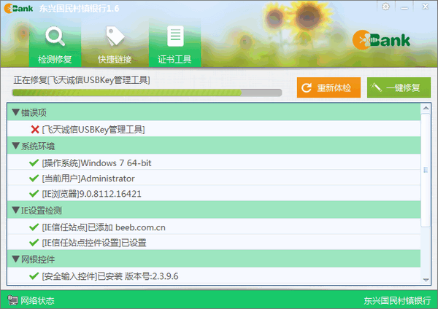
Task: Click the green check beside 安全输入控件
Action: pos(34,275)
